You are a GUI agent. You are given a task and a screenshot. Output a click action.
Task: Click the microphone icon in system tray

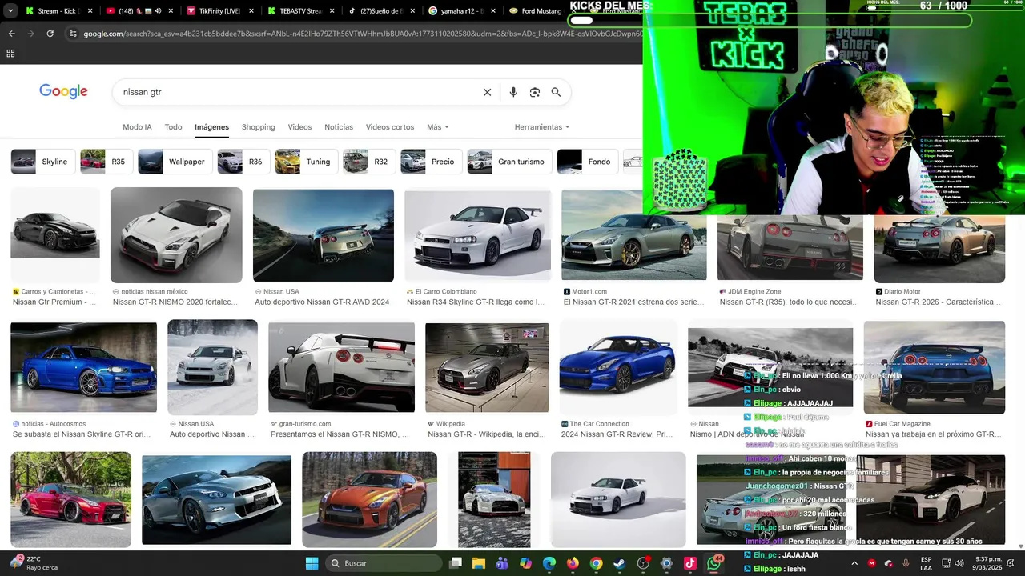[x=906, y=563]
